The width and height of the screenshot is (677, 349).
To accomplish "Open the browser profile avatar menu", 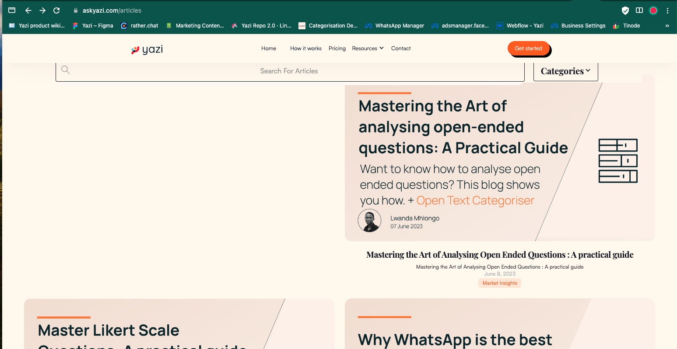I will [653, 10].
